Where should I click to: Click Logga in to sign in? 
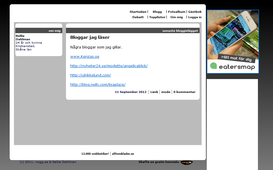[x=195, y=17]
